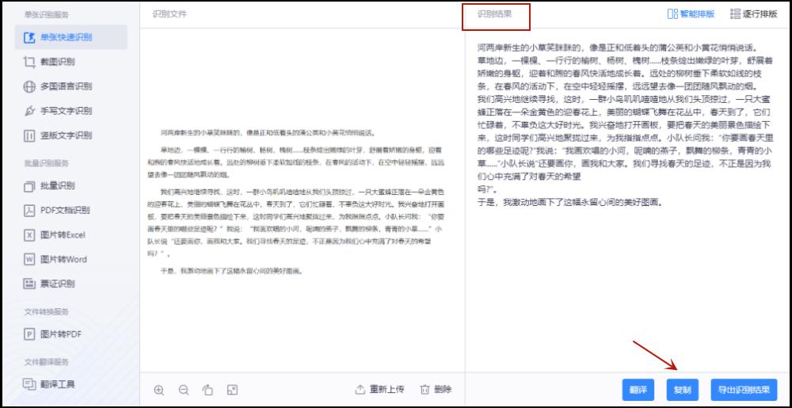Click the 翻译工具 icon
792x408 pixels.
coord(30,384)
